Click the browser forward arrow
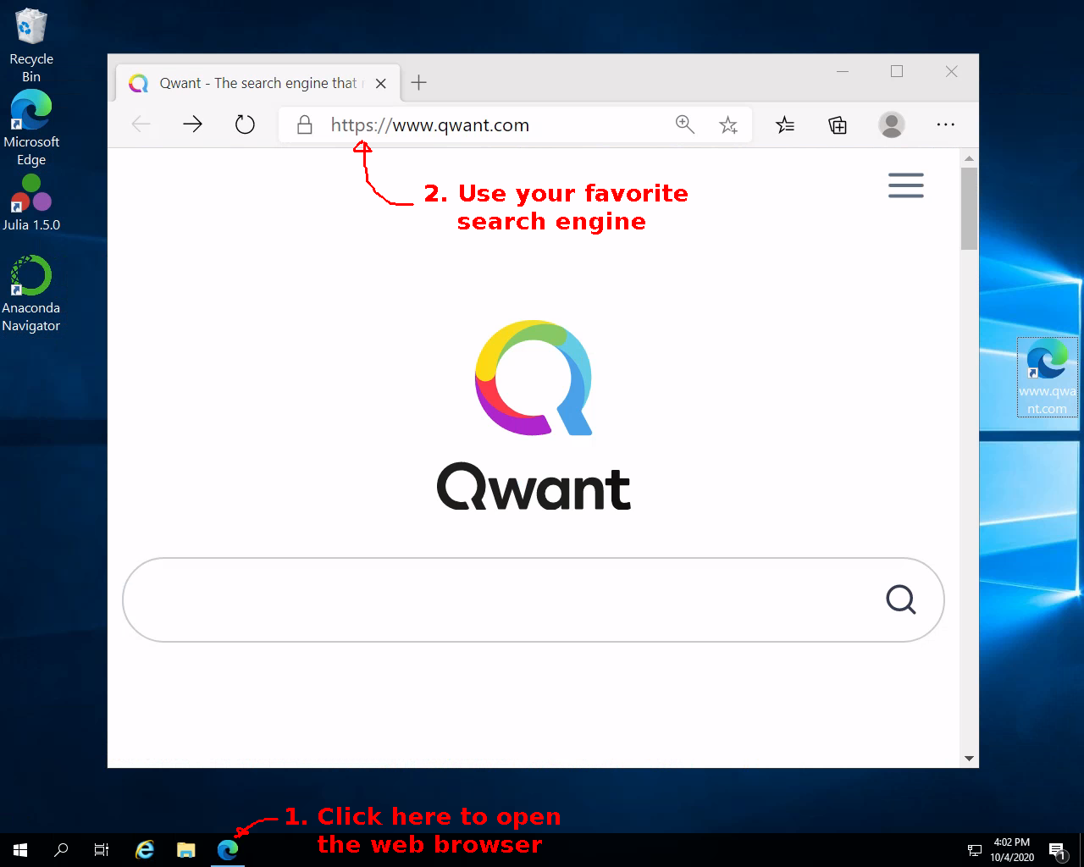The image size is (1084, 867). (x=193, y=124)
